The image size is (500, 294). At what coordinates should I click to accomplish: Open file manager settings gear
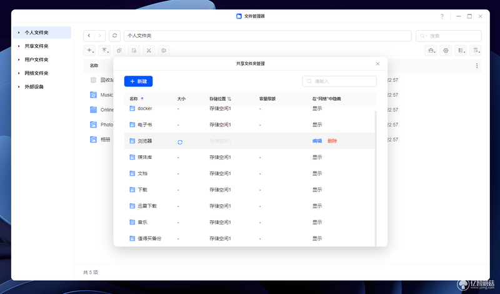tap(446, 51)
